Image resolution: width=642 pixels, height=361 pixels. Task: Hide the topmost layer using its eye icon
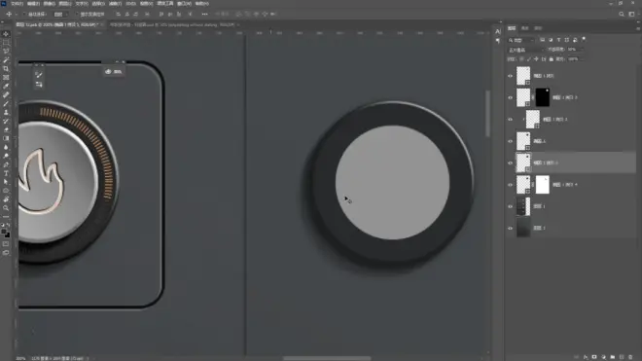510,76
